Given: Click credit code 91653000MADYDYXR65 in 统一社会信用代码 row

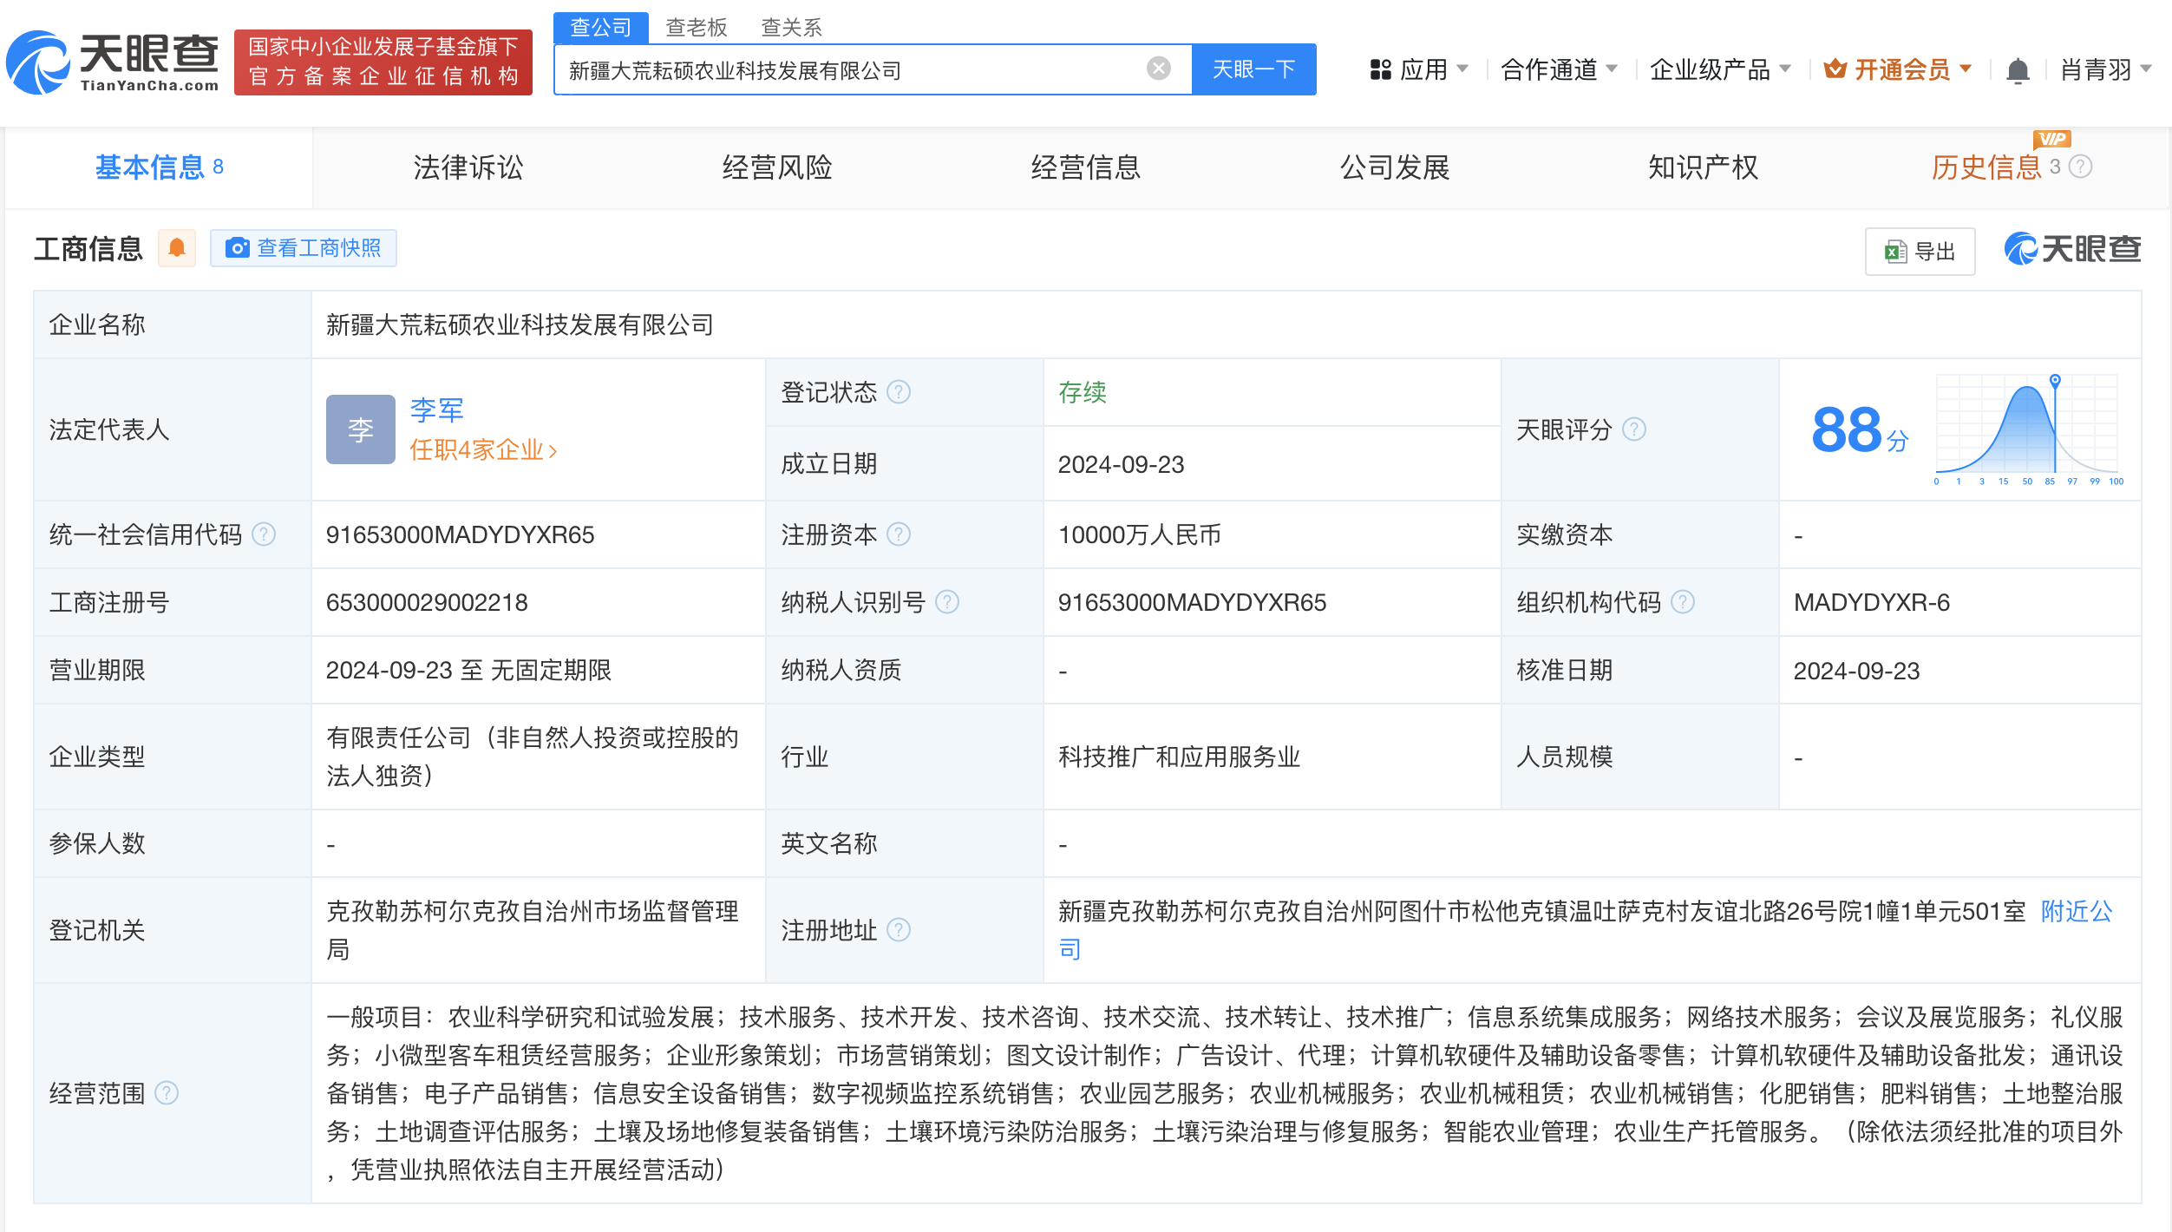Looking at the screenshot, I should (461, 535).
